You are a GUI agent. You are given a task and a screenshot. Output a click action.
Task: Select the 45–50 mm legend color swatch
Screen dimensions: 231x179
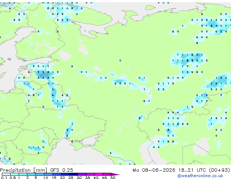point(107,174)
